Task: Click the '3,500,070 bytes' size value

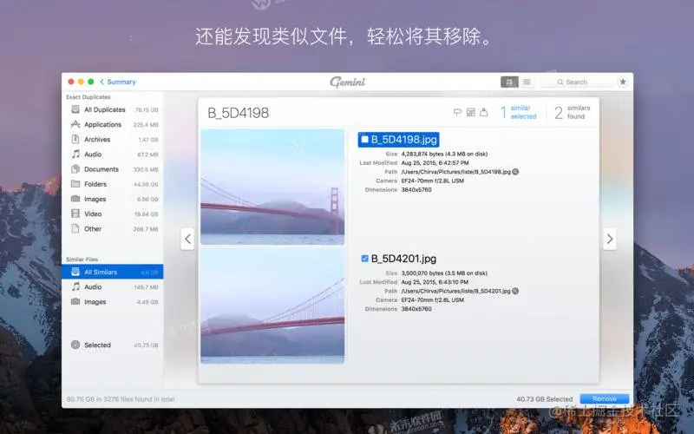Action: point(444,273)
